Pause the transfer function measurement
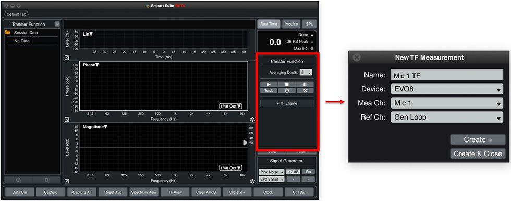This screenshot has width=511, height=201. [305, 84]
